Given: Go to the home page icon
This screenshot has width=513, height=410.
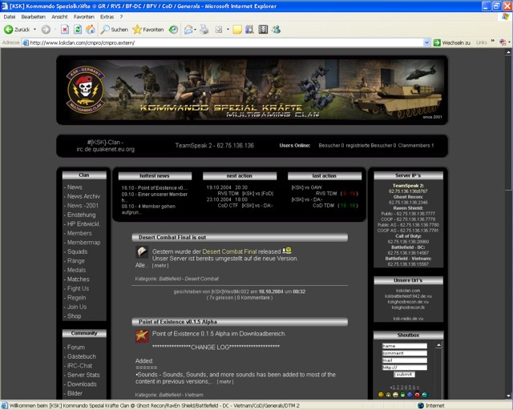Looking at the screenshot, I should tap(91, 30).
